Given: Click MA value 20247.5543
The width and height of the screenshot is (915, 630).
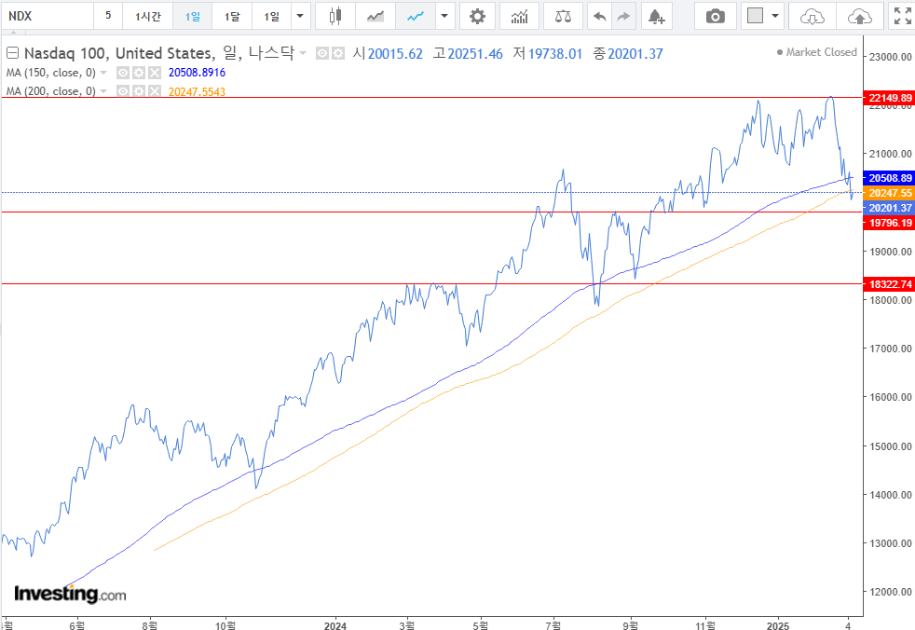Looking at the screenshot, I should point(197,91).
